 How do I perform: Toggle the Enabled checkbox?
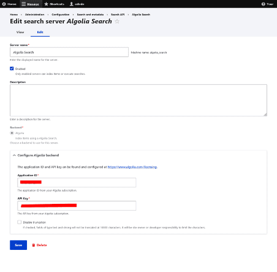pyautogui.click(x=12, y=69)
